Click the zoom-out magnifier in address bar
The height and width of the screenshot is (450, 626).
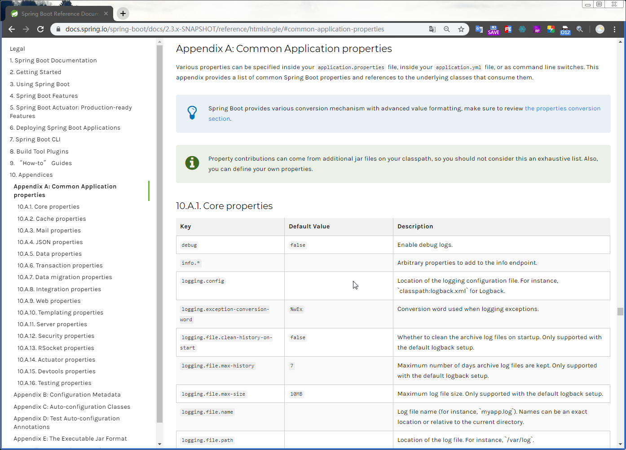tap(447, 29)
